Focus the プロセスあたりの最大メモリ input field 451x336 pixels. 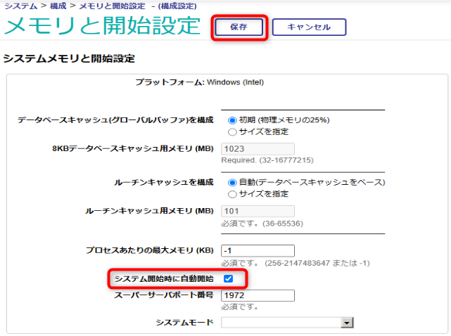(x=258, y=251)
